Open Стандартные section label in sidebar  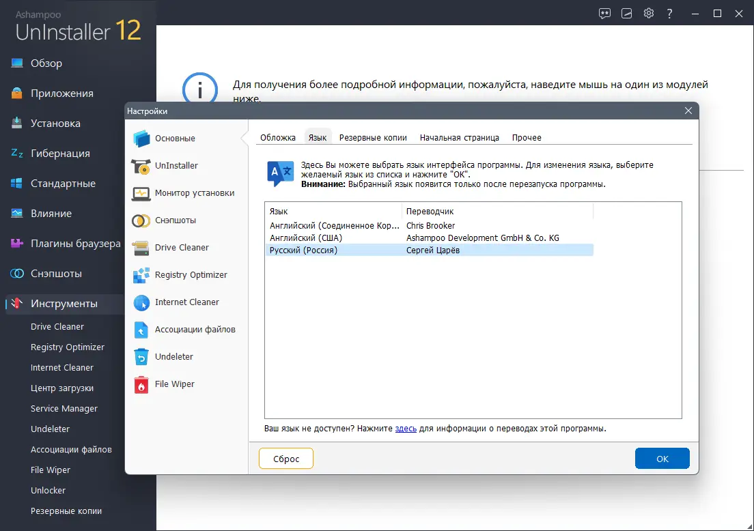[63, 184]
